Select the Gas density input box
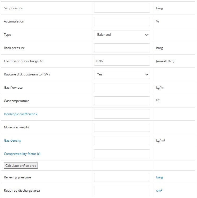This screenshot has width=197, height=198. click(x=122, y=141)
